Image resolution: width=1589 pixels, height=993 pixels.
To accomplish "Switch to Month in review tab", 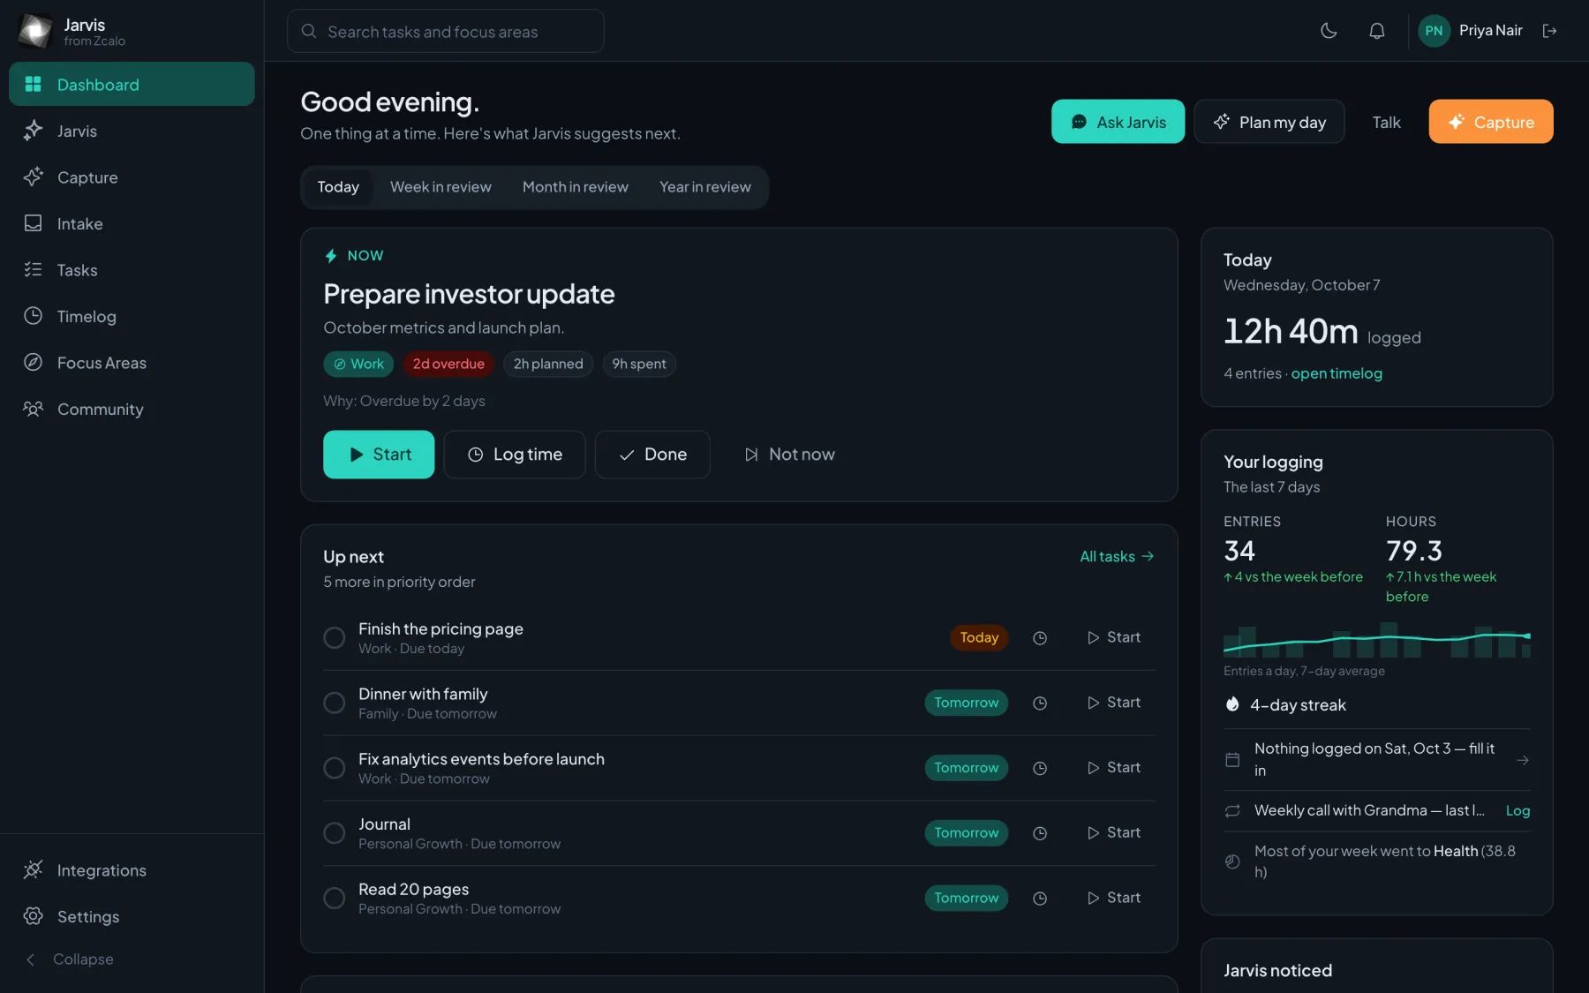I will 576,187.
